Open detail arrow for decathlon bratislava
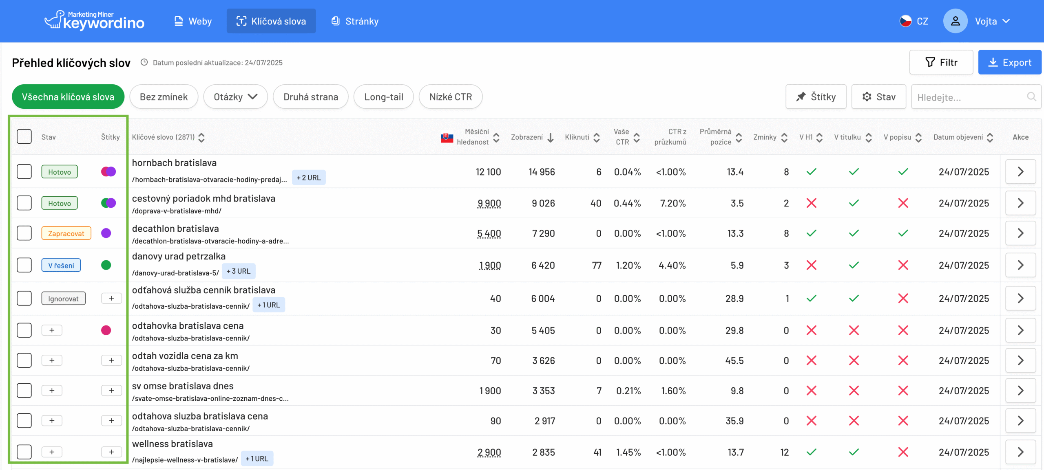 (1020, 233)
